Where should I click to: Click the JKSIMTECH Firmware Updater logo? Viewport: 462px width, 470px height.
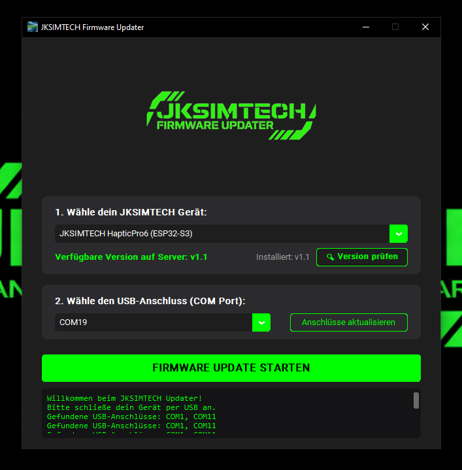[x=231, y=116]
